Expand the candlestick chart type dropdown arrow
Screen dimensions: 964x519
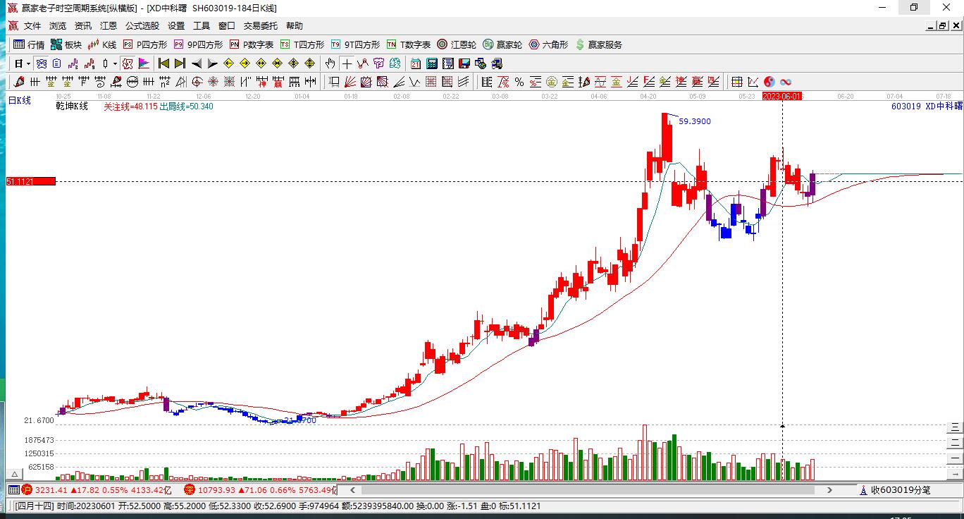click(115, 63)
